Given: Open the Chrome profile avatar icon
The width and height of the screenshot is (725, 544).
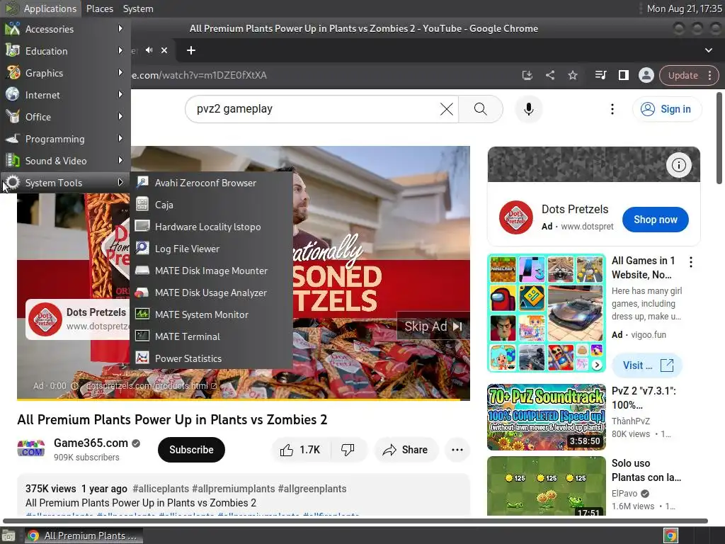Looking at the screenshot, I should pos(646,75).
